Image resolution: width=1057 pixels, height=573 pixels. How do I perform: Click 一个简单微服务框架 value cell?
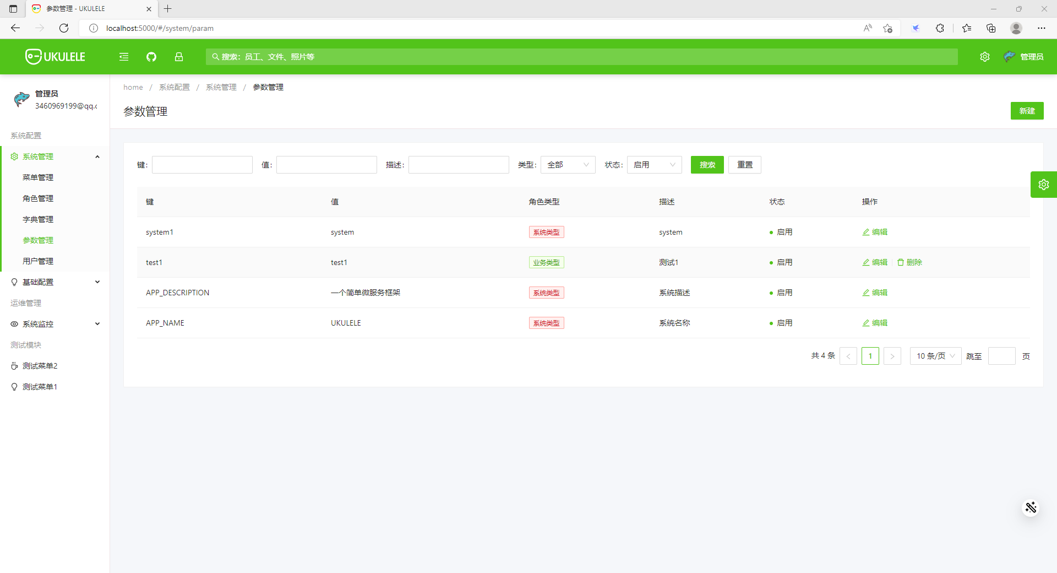point(366,293)
